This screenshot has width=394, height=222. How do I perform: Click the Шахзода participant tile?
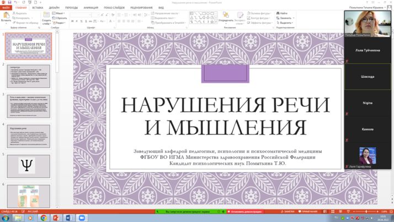(368, 77)
